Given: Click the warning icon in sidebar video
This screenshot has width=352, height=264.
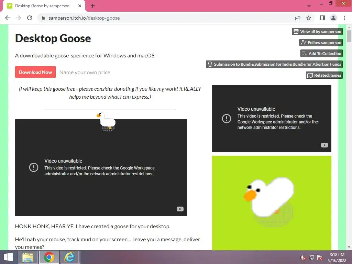Looking at the screenshot, I should (x=227, y=118).
